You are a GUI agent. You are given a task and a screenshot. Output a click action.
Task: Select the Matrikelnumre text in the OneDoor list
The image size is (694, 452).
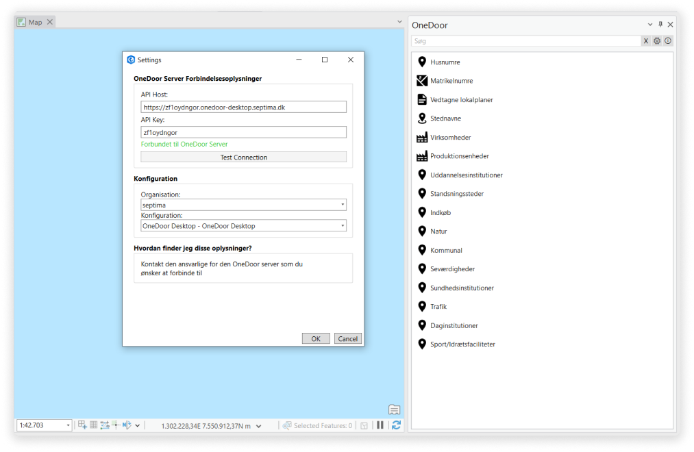[x=451, y=81]
